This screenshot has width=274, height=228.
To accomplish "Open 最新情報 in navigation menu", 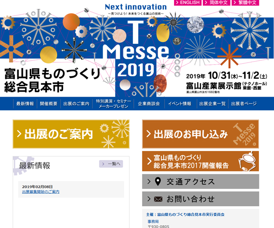I will coord(25,104).
